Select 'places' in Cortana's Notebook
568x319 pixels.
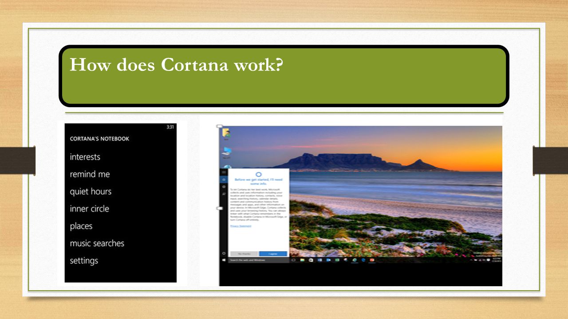81,226
